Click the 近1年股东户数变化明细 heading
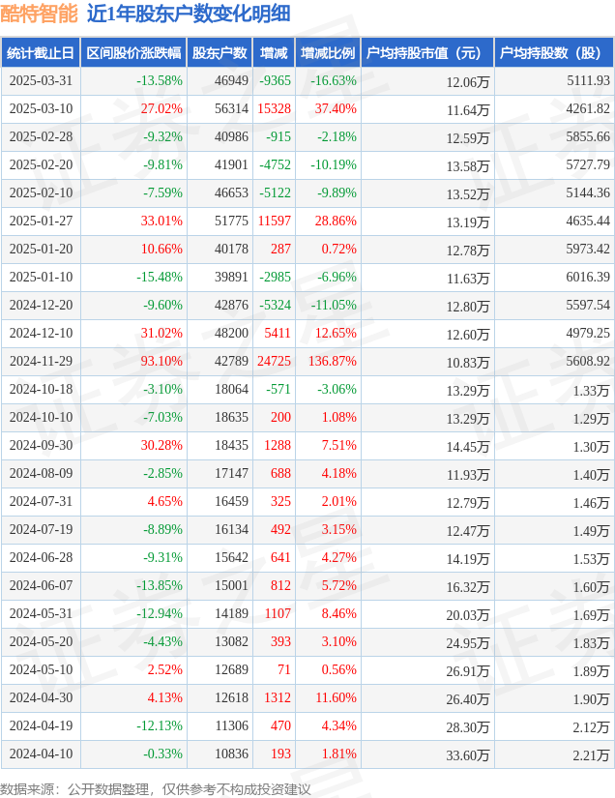615x798 pixels. click(x=189, y=14)
